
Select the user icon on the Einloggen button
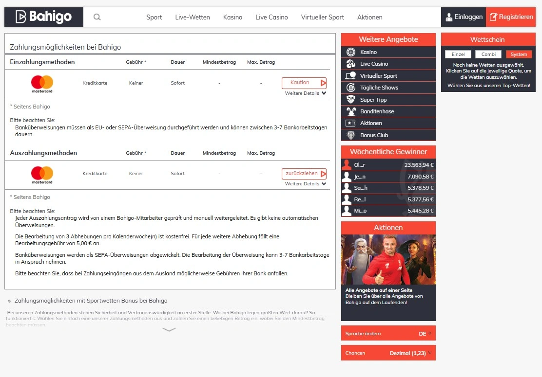[x=449, y=17]
